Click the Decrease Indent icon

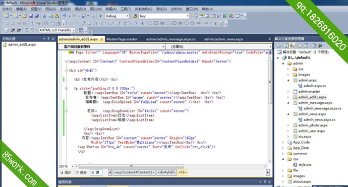pyautogui.click(x=13, y=30)
